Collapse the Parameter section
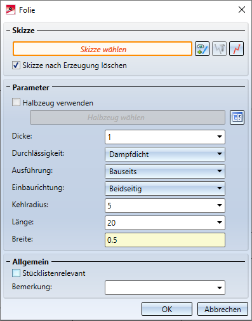This screenshot has width=252, height=321. 8,87
